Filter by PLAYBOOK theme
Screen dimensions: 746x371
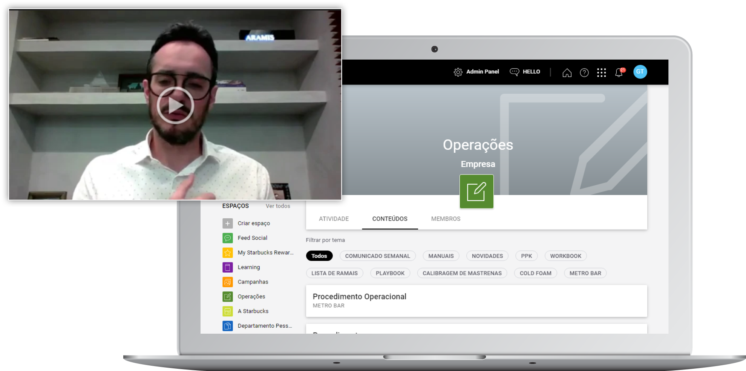click(390, 273)
